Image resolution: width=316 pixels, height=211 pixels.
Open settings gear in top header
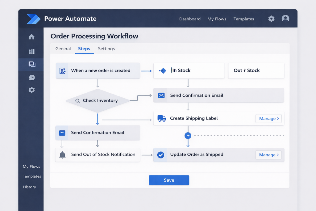click(x=271, y=19)
